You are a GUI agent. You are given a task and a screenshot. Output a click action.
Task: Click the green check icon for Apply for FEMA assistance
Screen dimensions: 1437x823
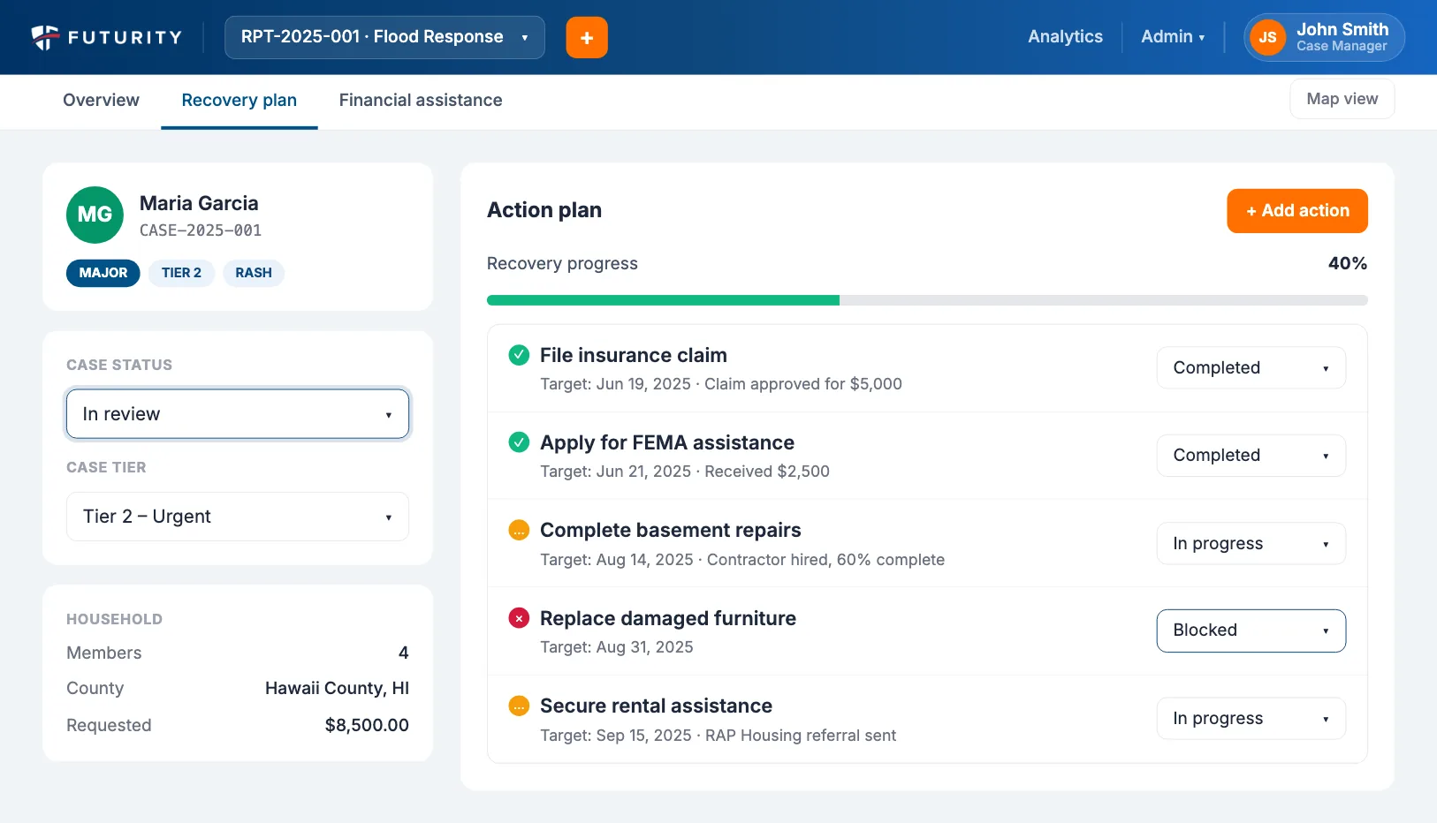(x=519, y=442)
